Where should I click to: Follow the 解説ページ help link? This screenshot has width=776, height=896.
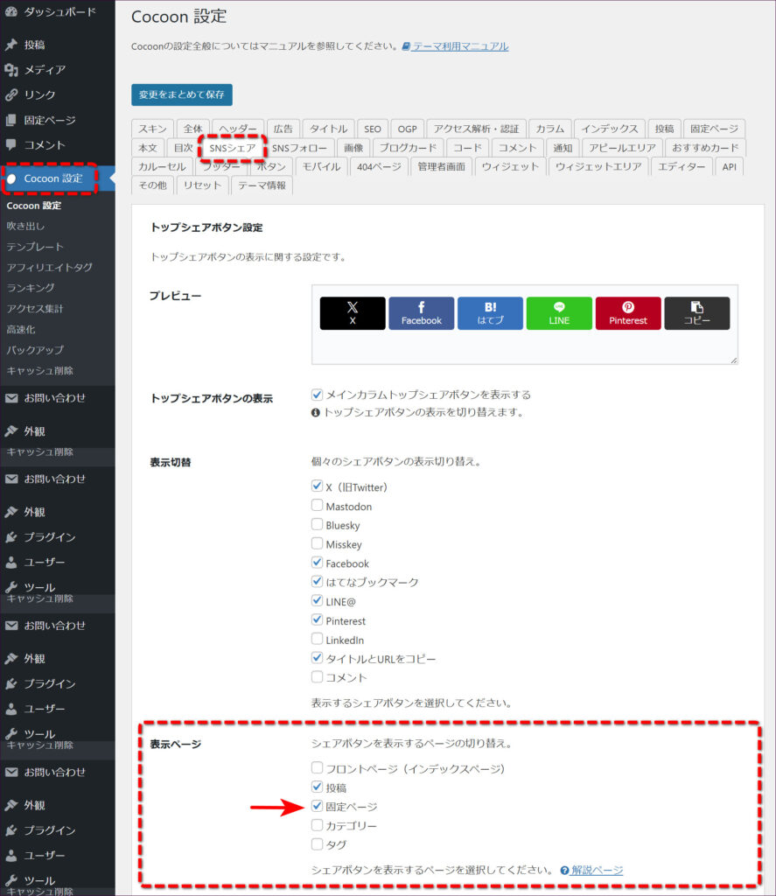click(597, 870)
